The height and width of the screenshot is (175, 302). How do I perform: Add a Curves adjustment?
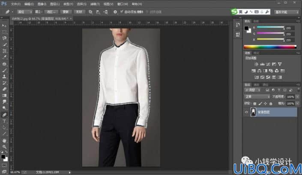pos(268,64)
